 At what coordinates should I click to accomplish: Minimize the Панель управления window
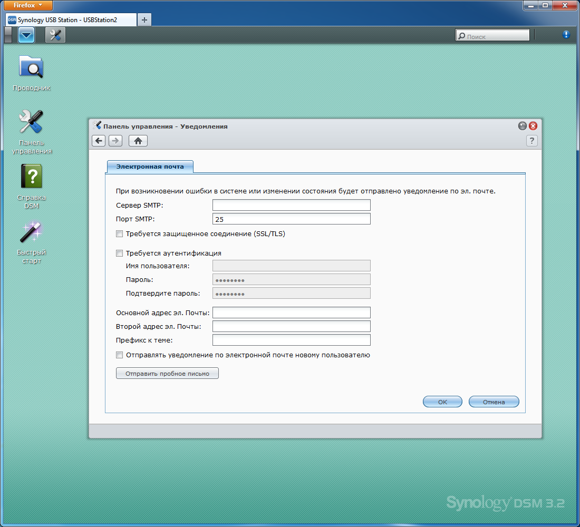tap(522, 126)
